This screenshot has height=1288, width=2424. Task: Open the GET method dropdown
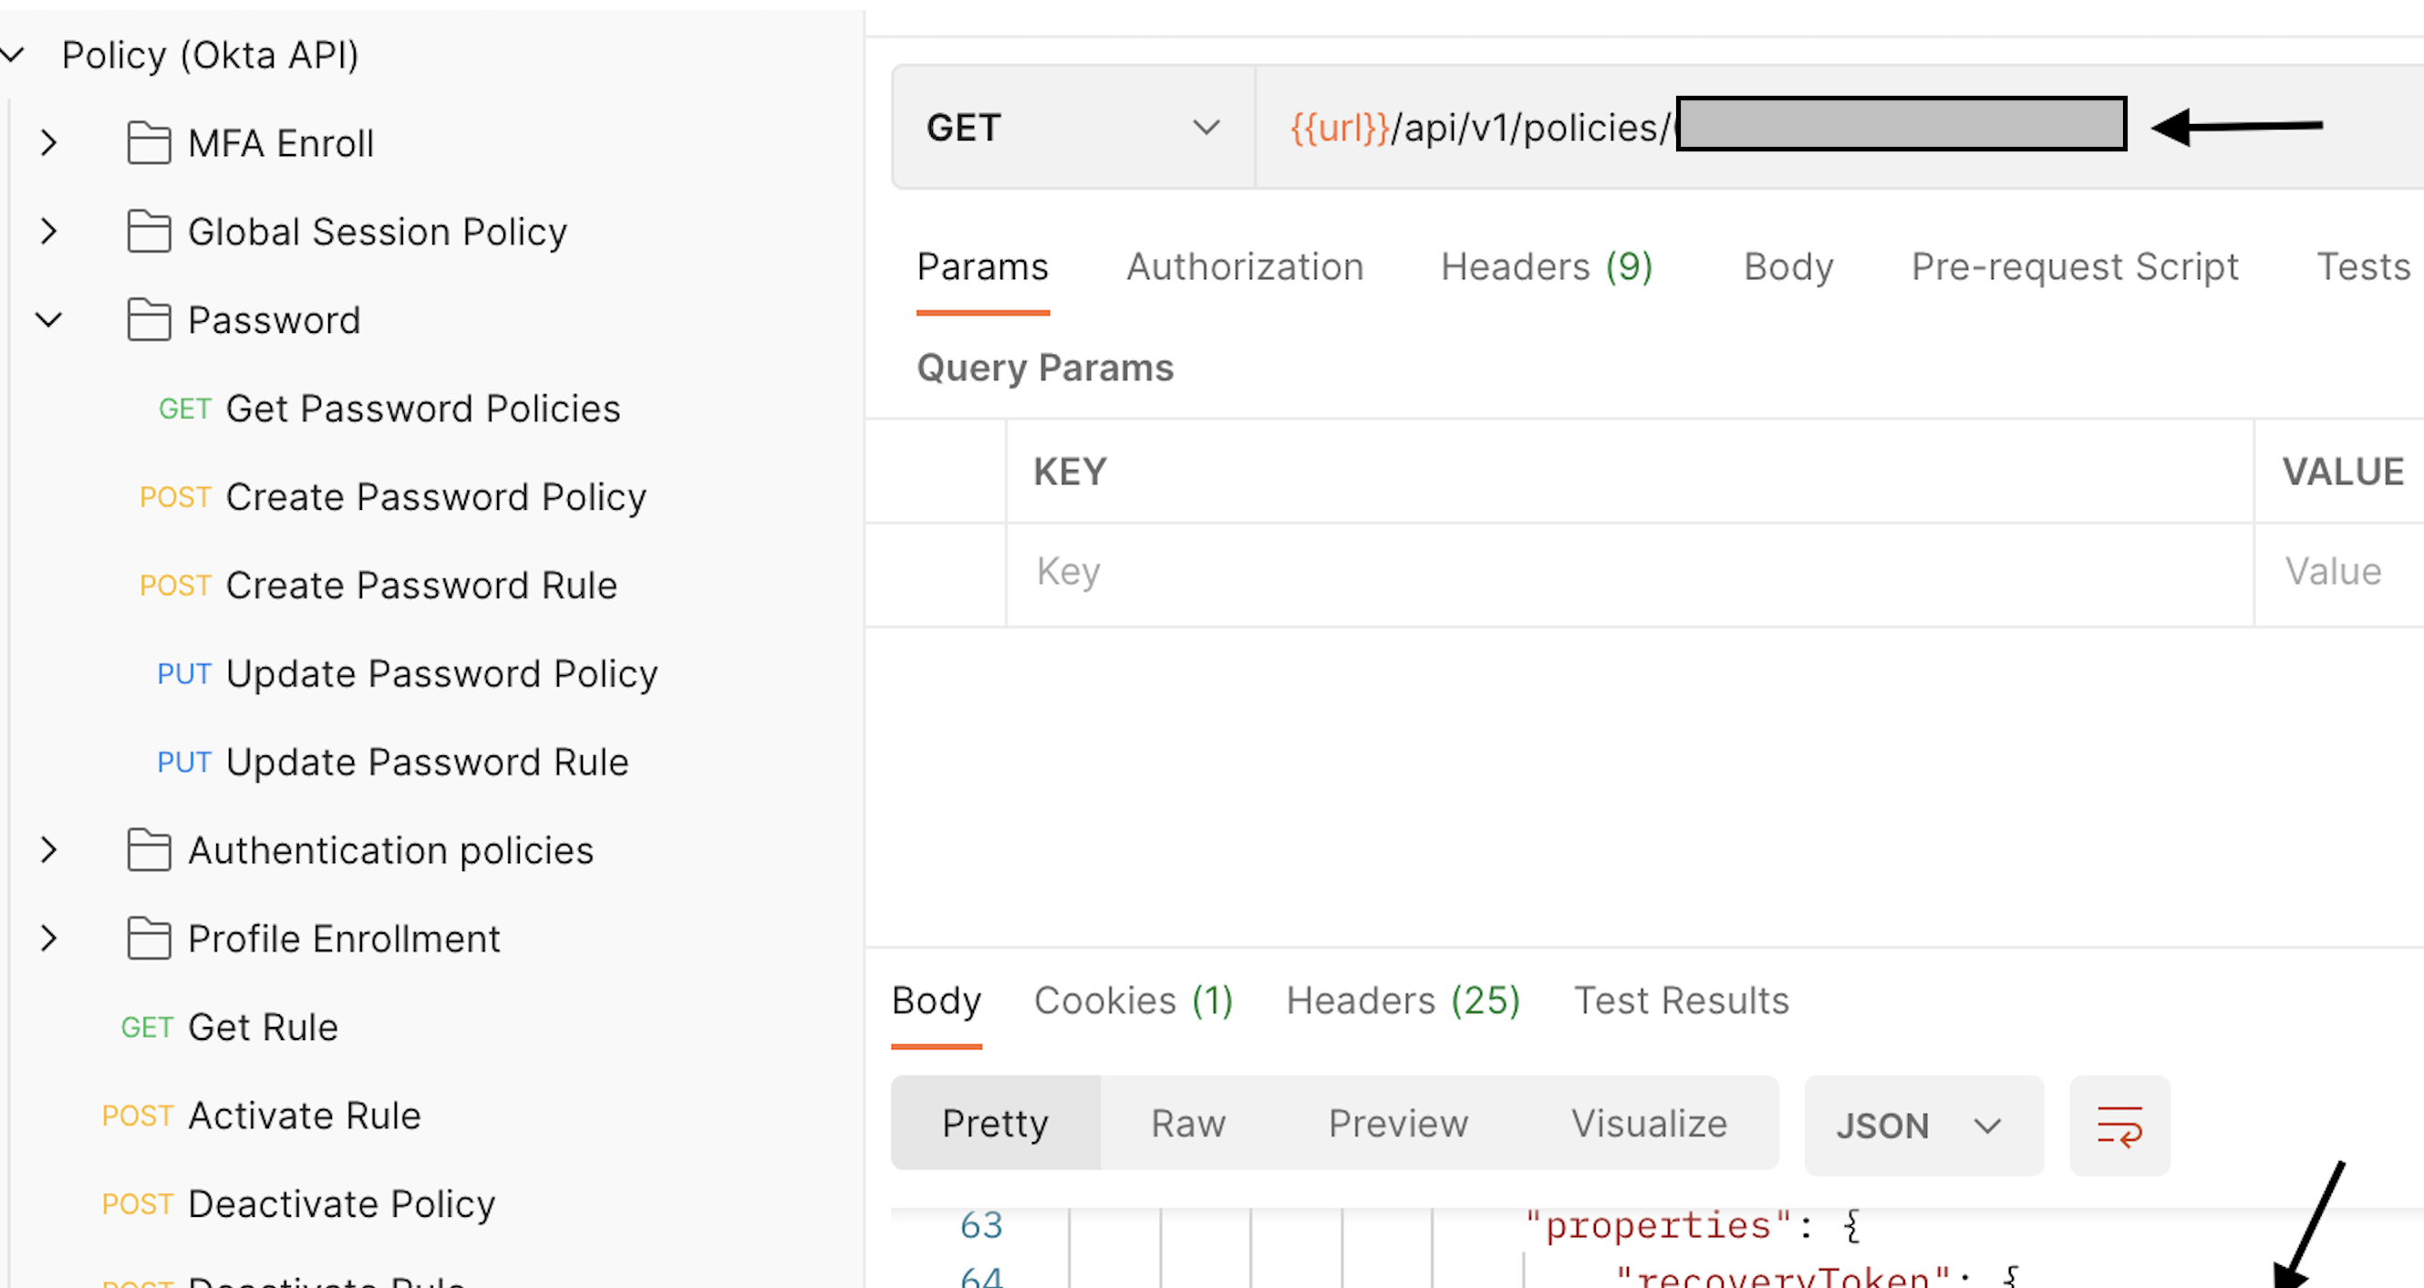tap(1072, 127)
